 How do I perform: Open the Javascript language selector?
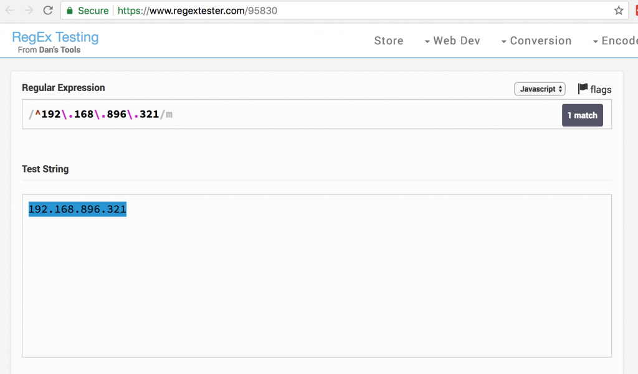(x=540, y=89)
